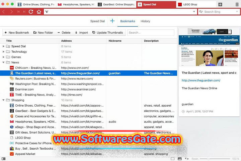Sort by the Description column header
Screen dimensions: 241x161
coord(159,41)
